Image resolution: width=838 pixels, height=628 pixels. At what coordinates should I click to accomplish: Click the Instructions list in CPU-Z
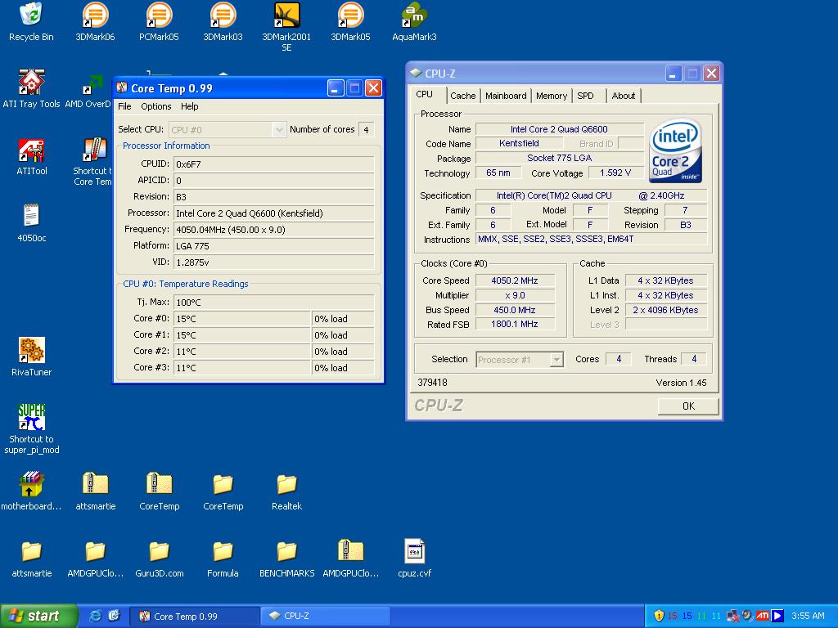(591, 240)
